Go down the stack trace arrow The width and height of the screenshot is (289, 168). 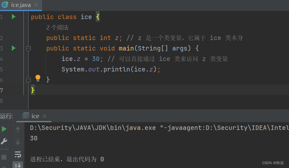(18, 142)
